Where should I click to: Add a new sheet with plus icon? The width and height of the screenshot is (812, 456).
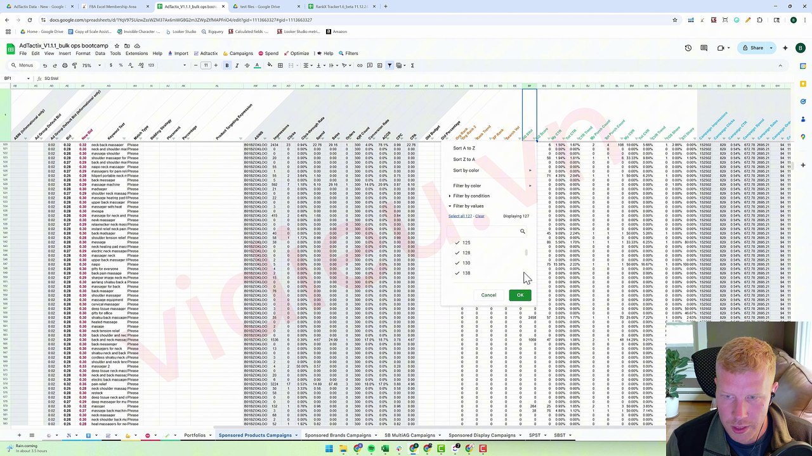[19, 435]
